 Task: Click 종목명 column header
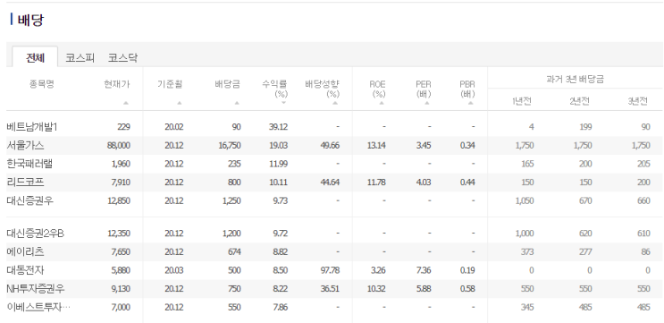click(x=42, y=84)
